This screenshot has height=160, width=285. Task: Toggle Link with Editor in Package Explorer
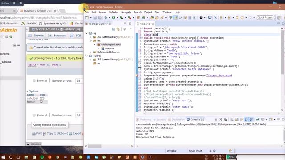[118, 29]
